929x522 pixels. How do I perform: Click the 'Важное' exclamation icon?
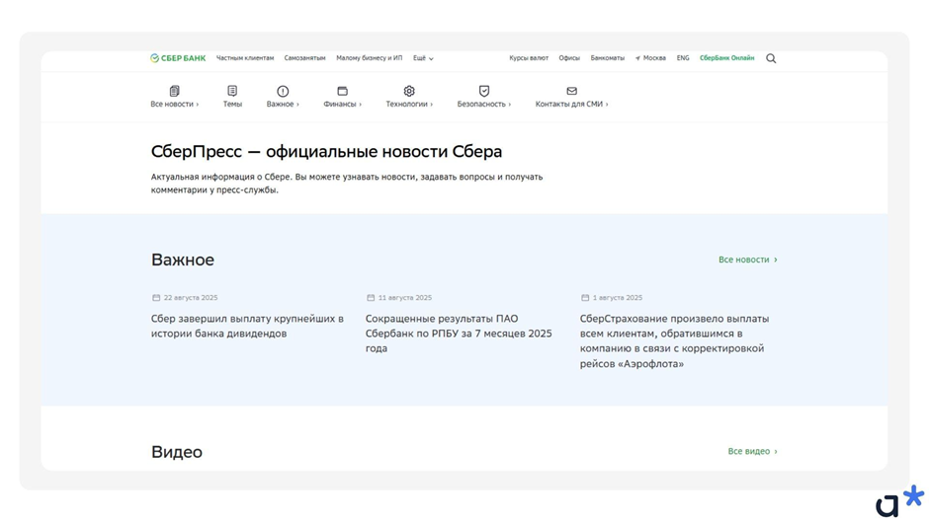(x=283, y=91)
